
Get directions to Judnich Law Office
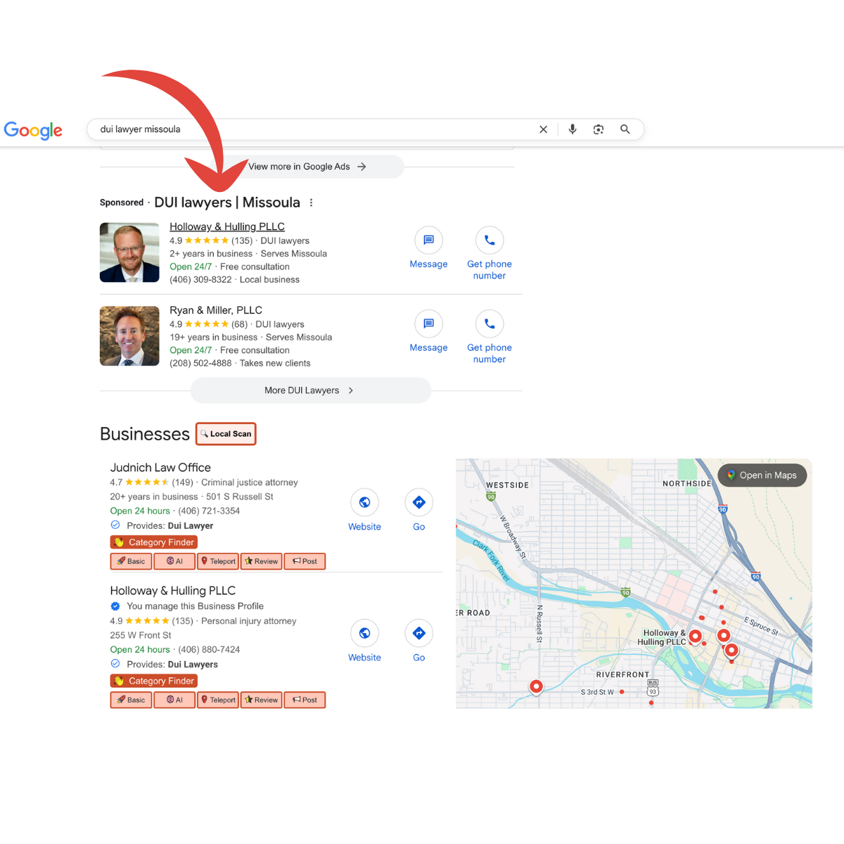click(419, 502)
